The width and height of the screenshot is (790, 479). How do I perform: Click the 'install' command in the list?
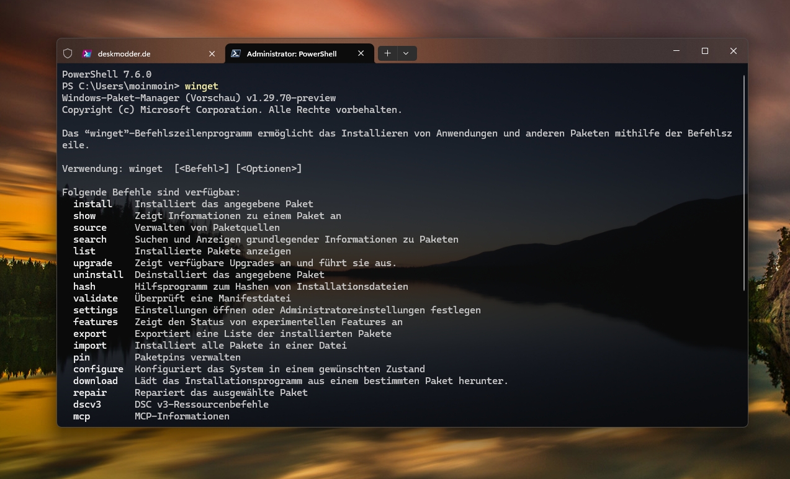click(x=93, y=204)
